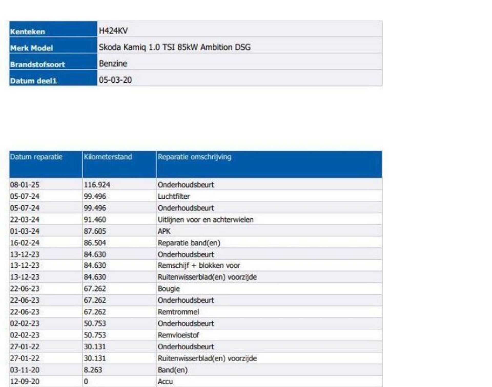
Task: Select the 08-01-25 Onderhoudsbeurt row
Action: click(186, 185)
